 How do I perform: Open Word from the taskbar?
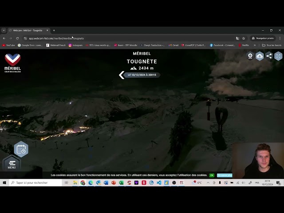coord(106,182)
